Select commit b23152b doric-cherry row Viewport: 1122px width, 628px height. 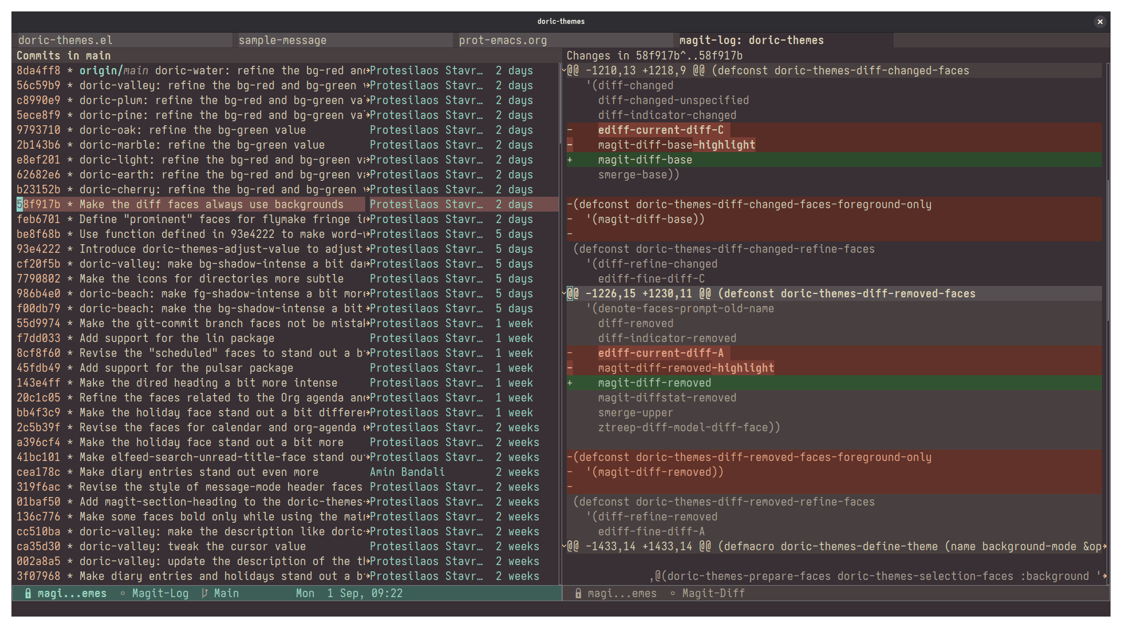click(286, 189)
